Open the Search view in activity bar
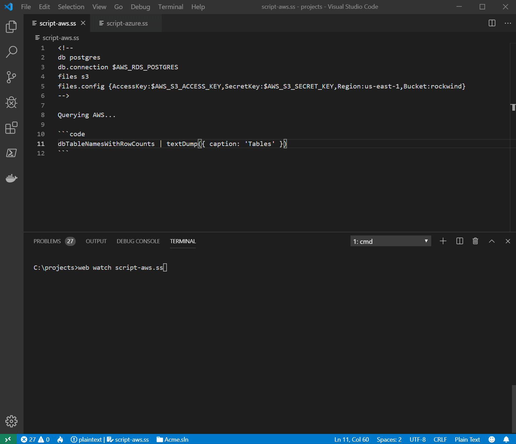 click(11, 52)
